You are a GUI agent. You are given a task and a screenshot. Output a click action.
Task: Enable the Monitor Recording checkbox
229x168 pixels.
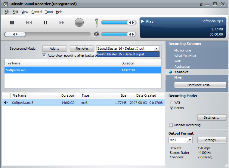[171, 125]
